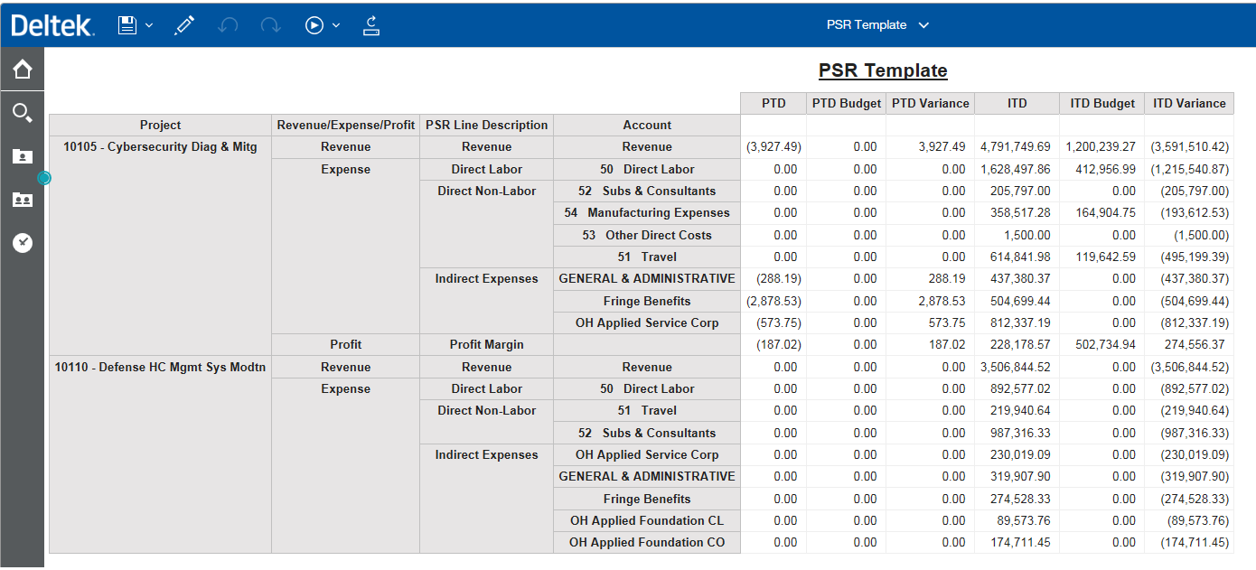Go to Home from the sidebar

(x=23, y=70)
